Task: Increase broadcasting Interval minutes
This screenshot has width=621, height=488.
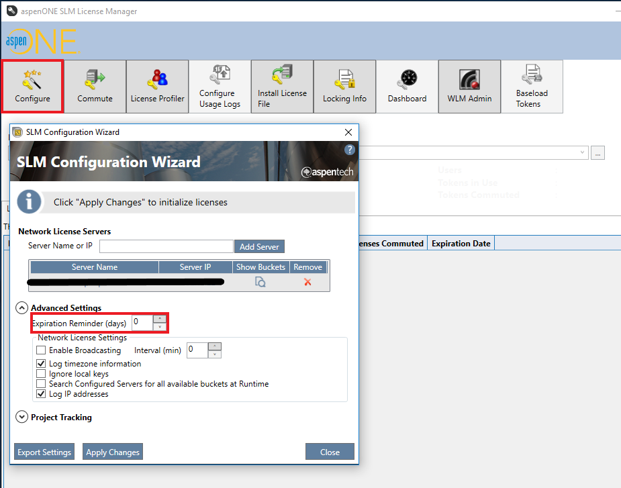Action: (215, 346)
